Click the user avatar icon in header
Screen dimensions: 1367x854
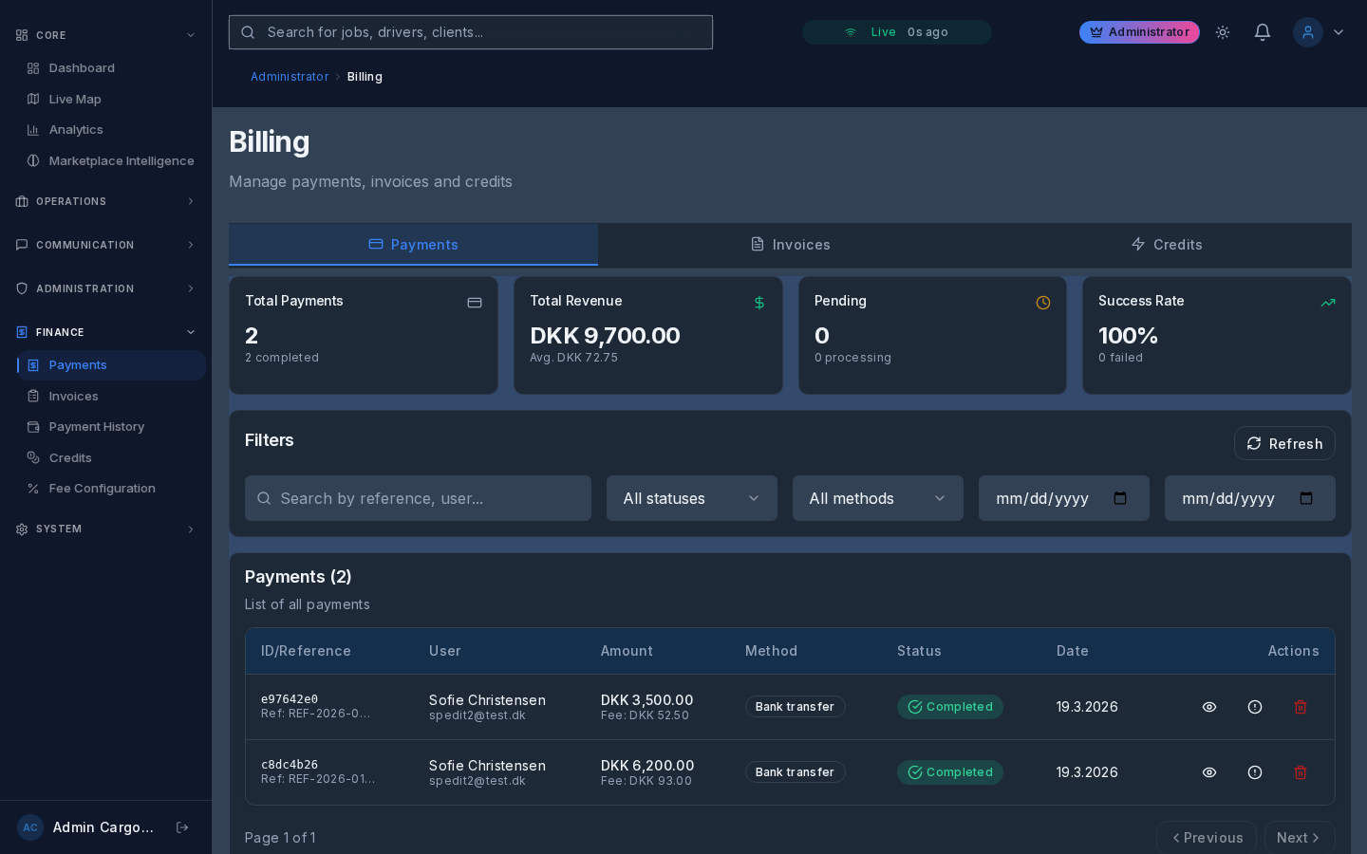[x=1307, y=32]
